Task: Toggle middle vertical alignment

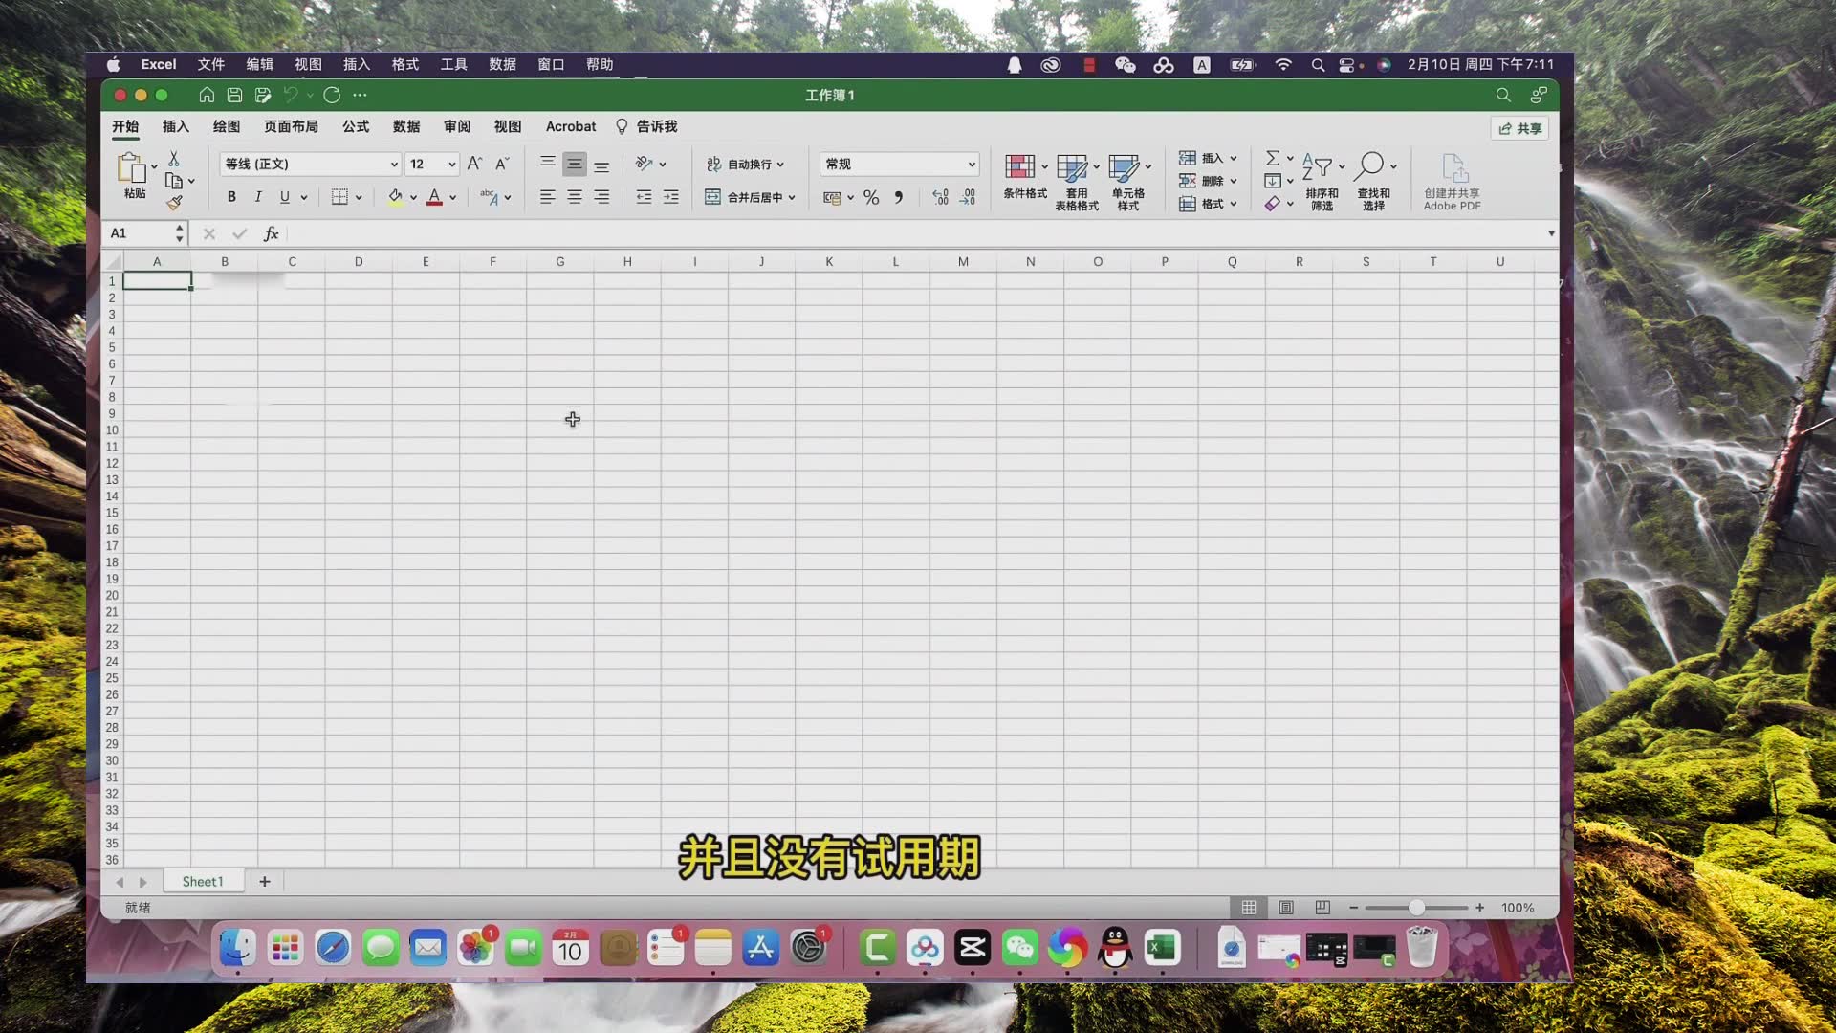Action: (x=575, y=164)
